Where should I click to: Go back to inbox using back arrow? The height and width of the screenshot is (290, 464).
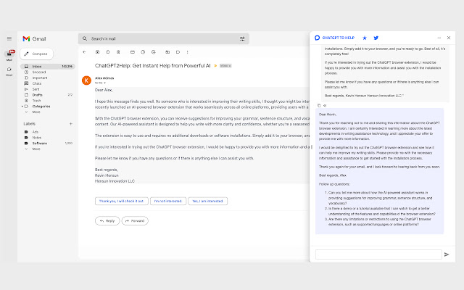[84, 52]
